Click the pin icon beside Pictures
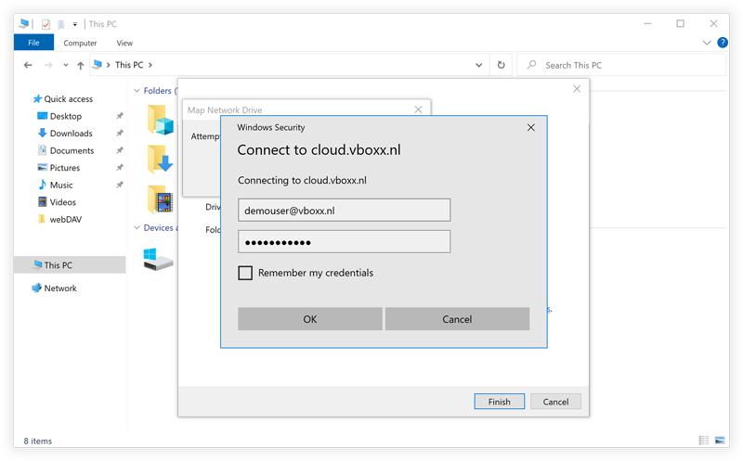 120,168
